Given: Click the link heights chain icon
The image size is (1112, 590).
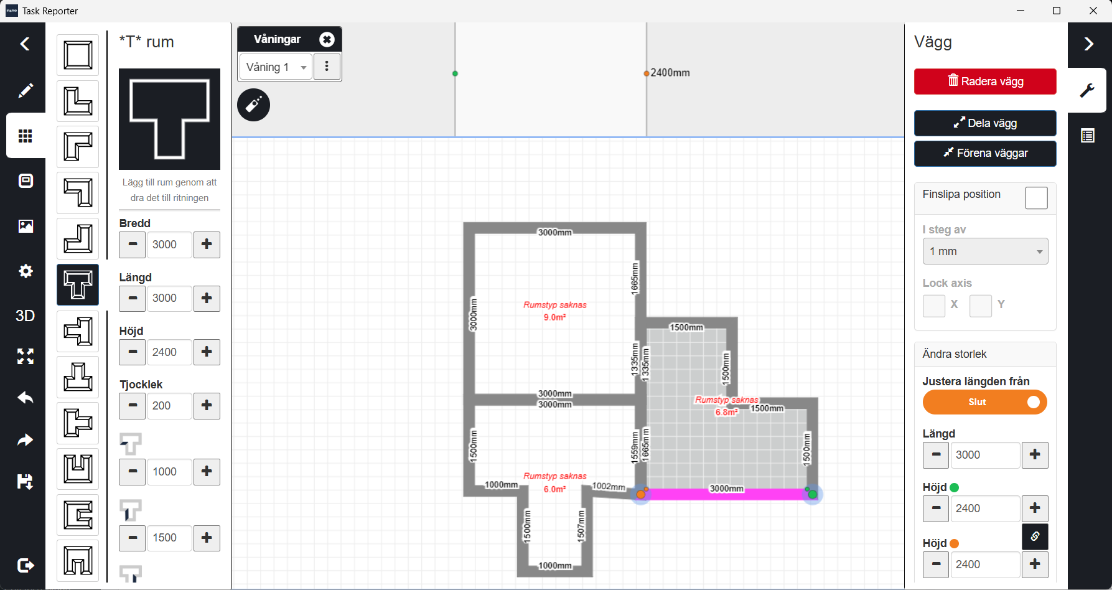Looking at the screenshot, I should click(x=1035, y=536).
